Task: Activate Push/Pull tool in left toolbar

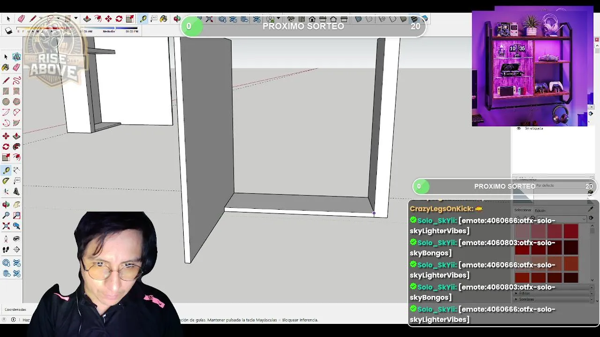Action: (x=16, y=136)
